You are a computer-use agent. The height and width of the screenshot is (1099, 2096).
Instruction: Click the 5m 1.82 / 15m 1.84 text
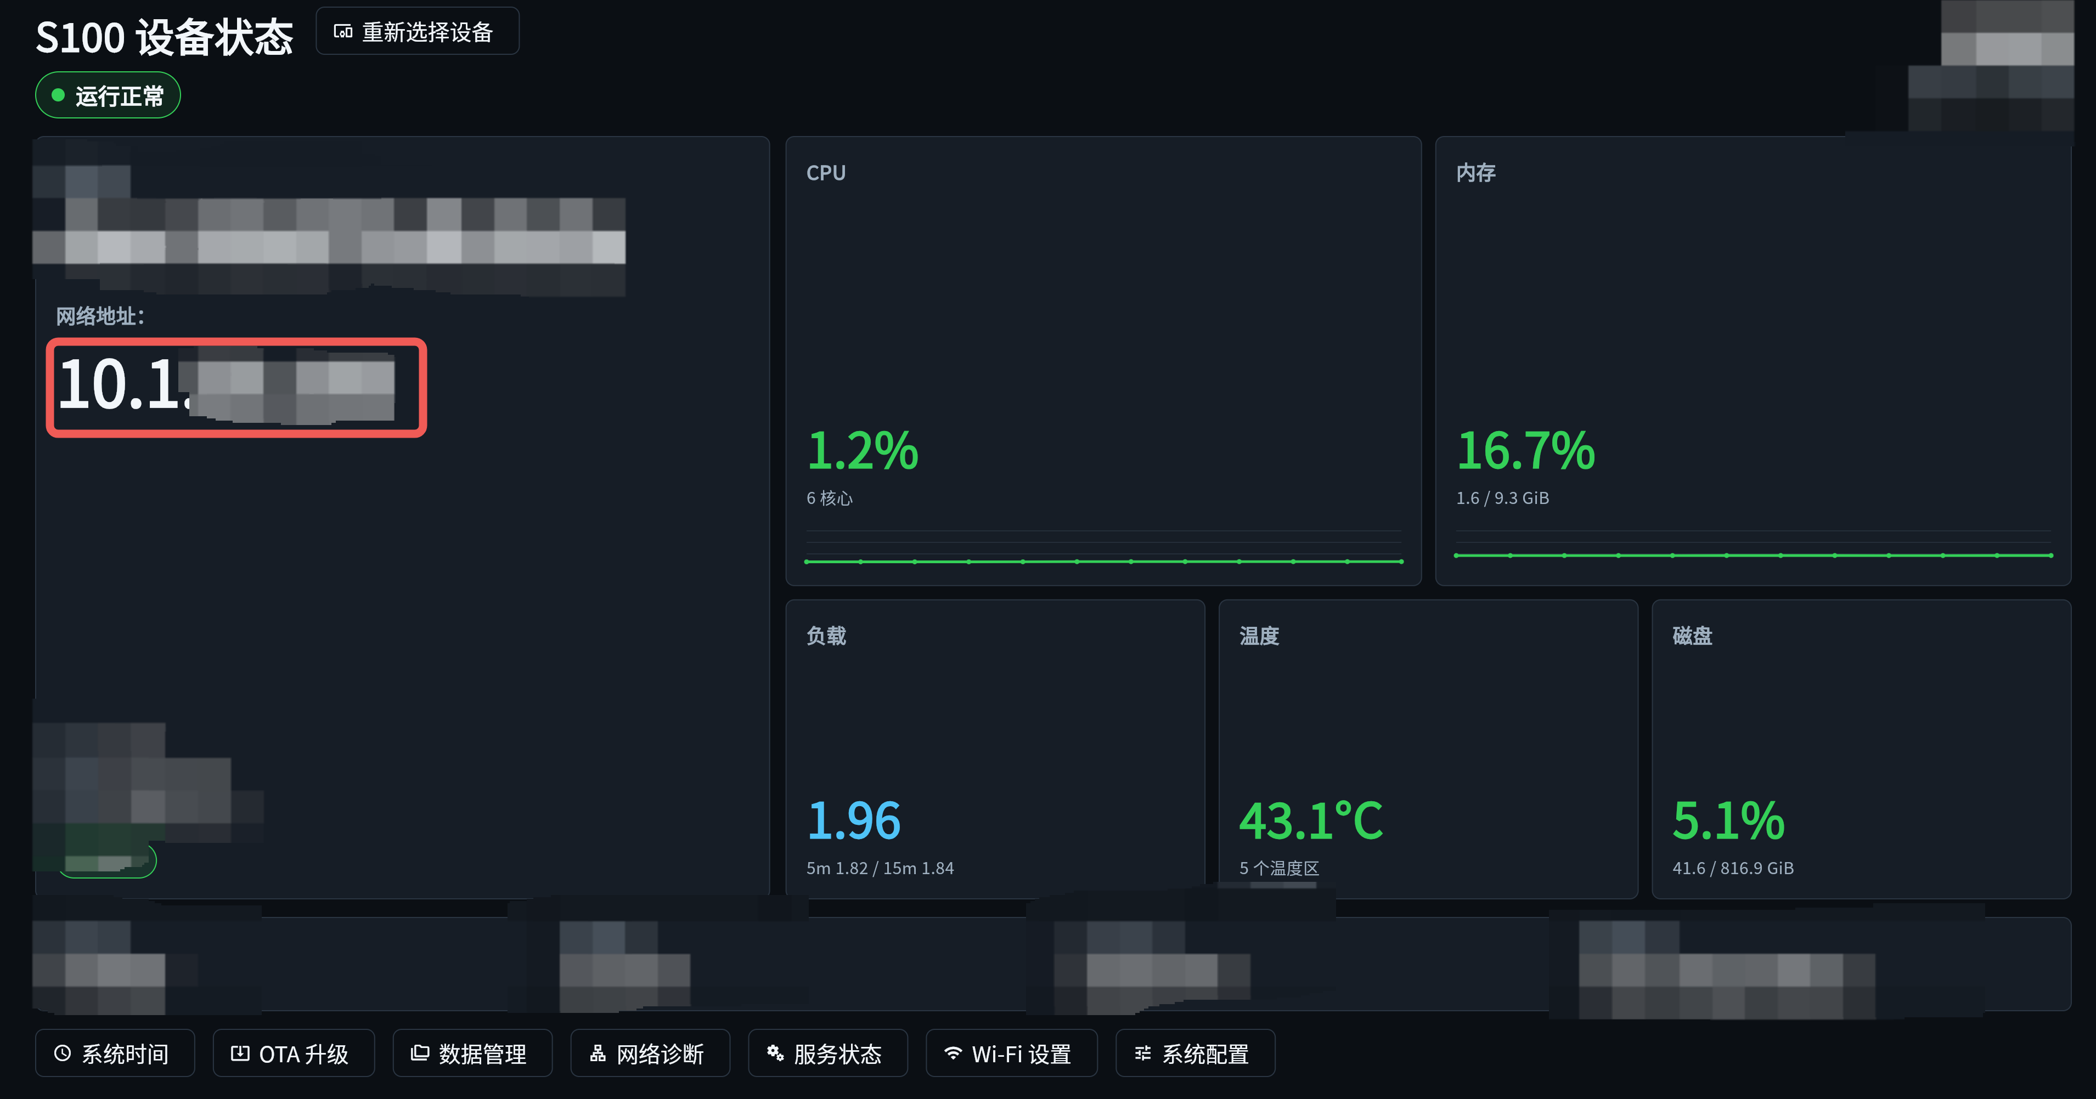881,868
